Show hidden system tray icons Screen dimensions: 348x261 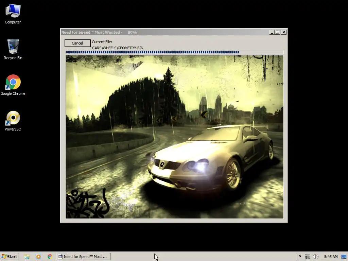coord(300,256)
